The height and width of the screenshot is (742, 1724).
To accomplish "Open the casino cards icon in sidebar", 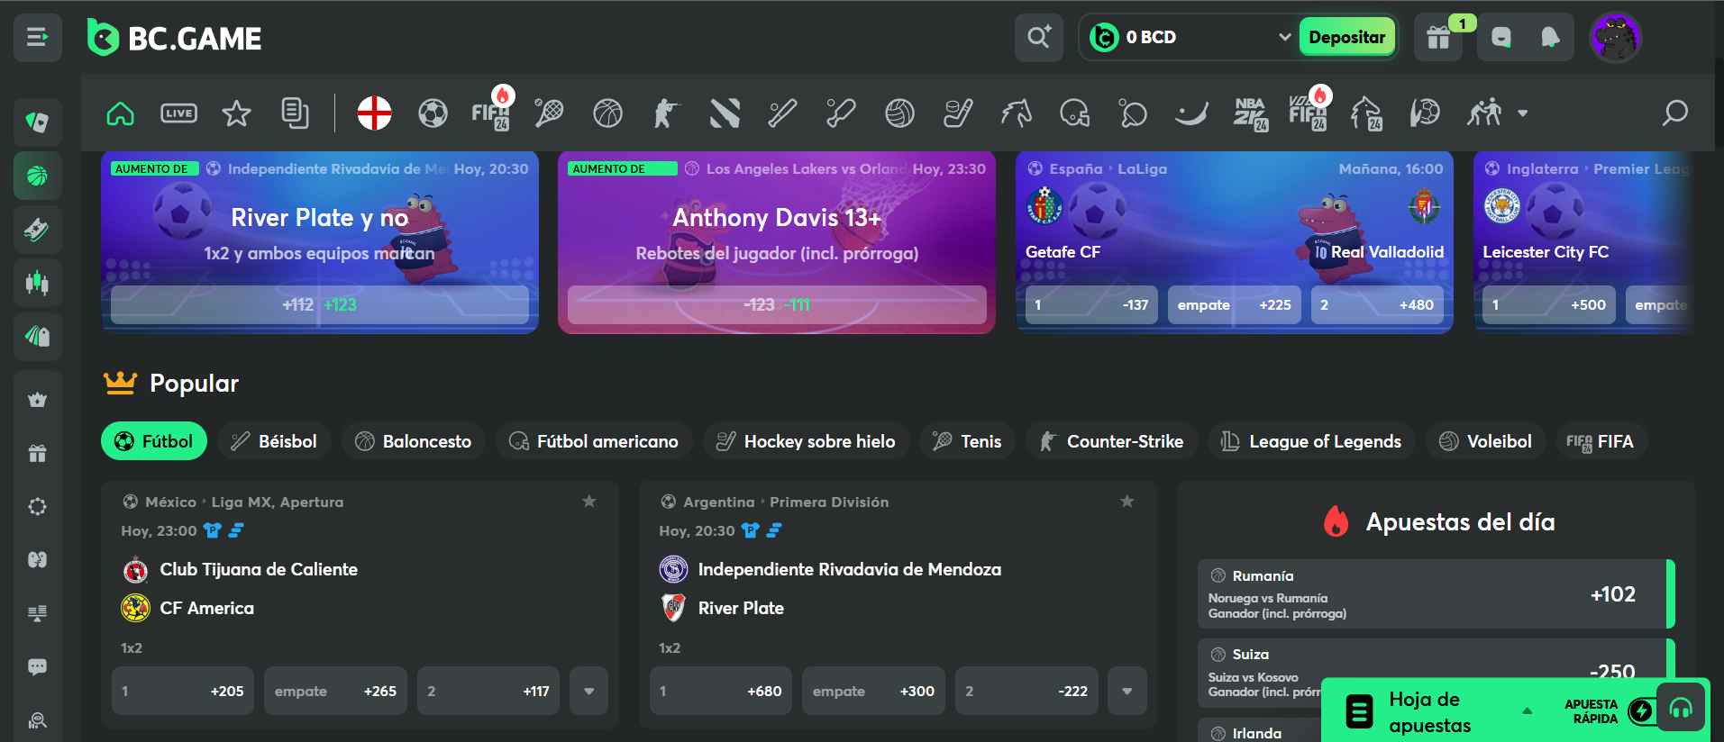I will point(37,122).
